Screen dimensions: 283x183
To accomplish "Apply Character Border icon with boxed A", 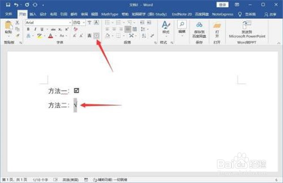I will 96,23.
